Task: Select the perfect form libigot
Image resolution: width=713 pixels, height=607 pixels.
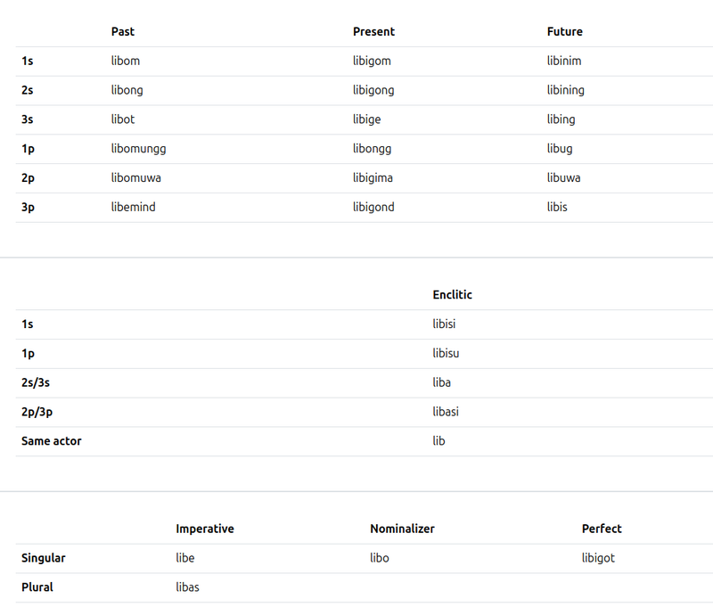Action: tap(598, 559)
